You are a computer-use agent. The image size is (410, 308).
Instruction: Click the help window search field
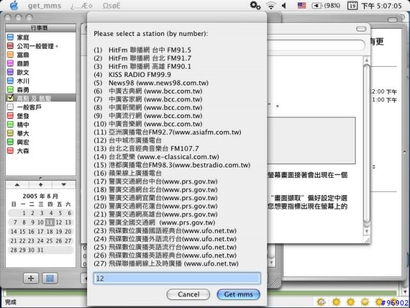[316, 46]
